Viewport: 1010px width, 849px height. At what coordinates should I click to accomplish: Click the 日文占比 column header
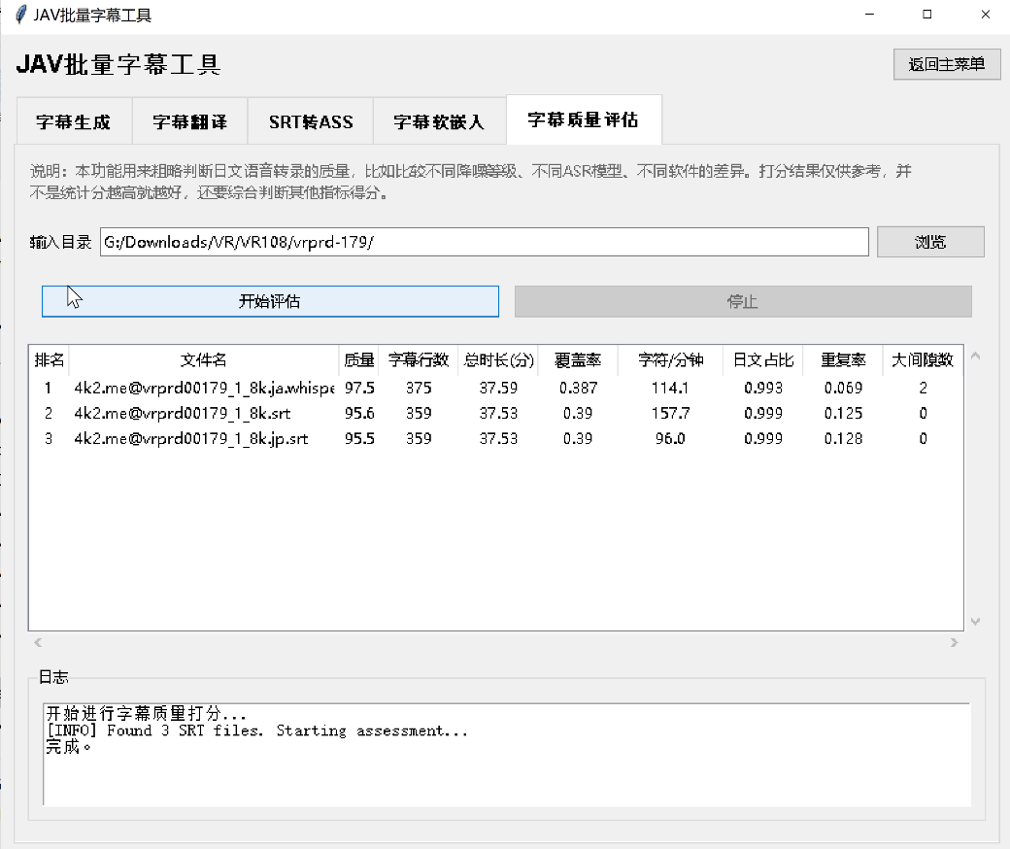763,360
